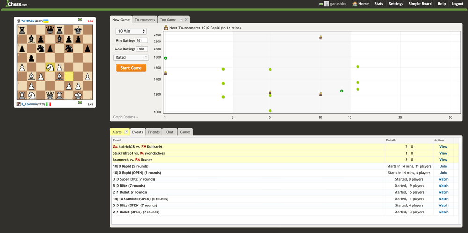Click the VATRASS player name
468x233 pixels.
point(28,21)
